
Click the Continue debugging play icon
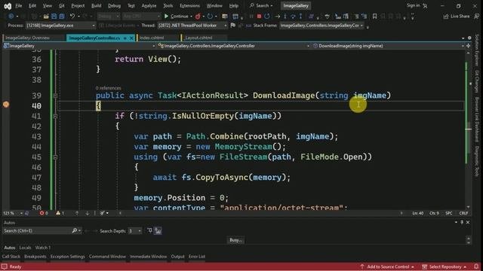[x=166, y=17]
